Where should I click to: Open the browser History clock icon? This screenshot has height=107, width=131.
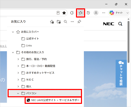pos(88,13)
